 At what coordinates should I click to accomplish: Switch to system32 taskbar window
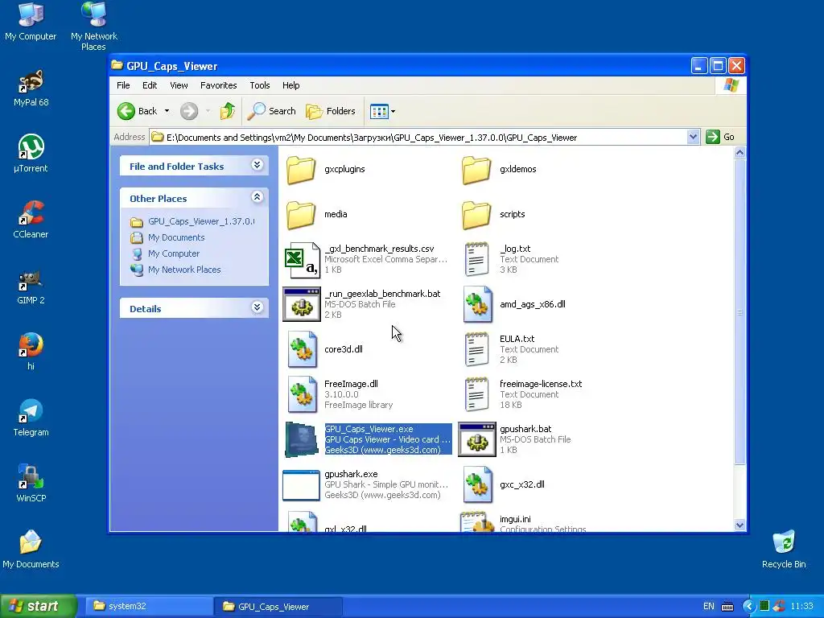coord(149,607)
